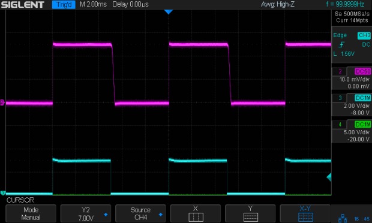
Task: Click the magenta channel 2 ground marker
Action: (x=2, y=103)
